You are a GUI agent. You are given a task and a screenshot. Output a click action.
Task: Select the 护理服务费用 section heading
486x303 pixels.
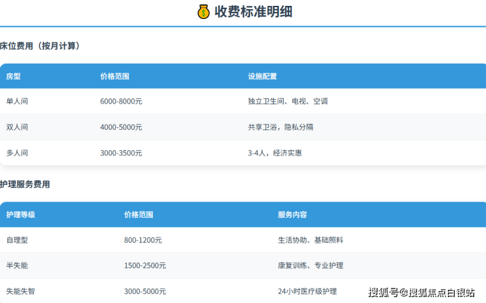coord(25,184)
